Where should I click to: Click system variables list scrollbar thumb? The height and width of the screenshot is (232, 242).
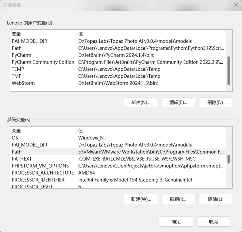pyautogui.click(x=229, y=159)
